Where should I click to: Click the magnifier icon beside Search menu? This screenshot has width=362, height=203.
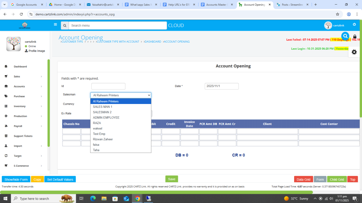pyautogui.click(x=64, y=25)
